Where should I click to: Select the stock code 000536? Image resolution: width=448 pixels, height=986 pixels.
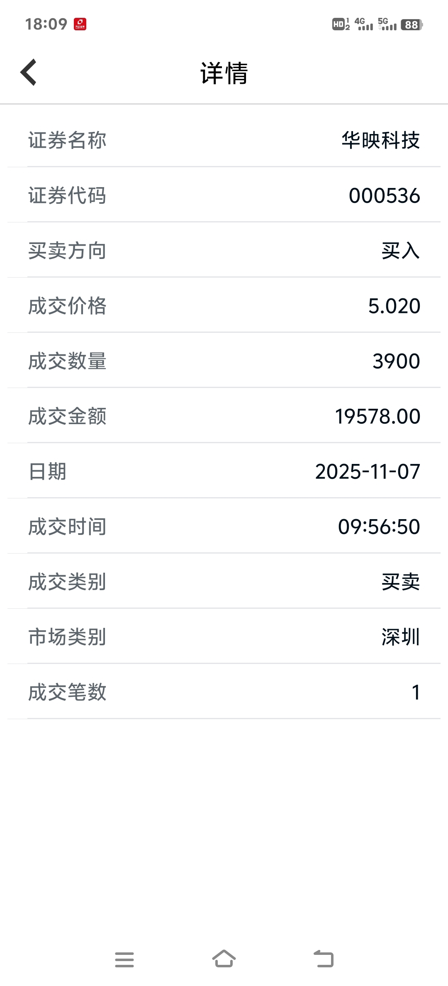coord(385,195)
